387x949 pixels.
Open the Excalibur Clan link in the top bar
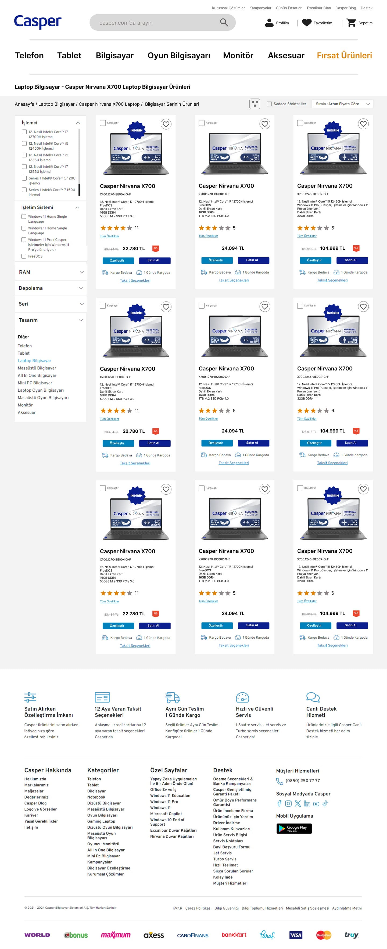[319, 8]
